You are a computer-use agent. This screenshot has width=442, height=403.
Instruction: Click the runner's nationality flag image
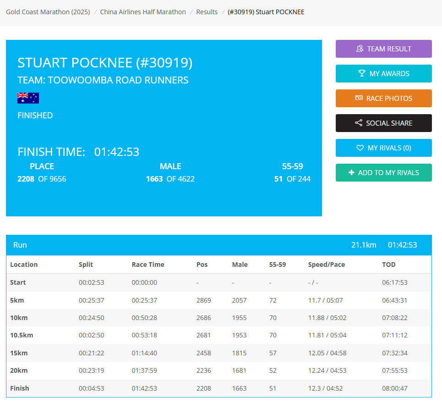[28, 98]
